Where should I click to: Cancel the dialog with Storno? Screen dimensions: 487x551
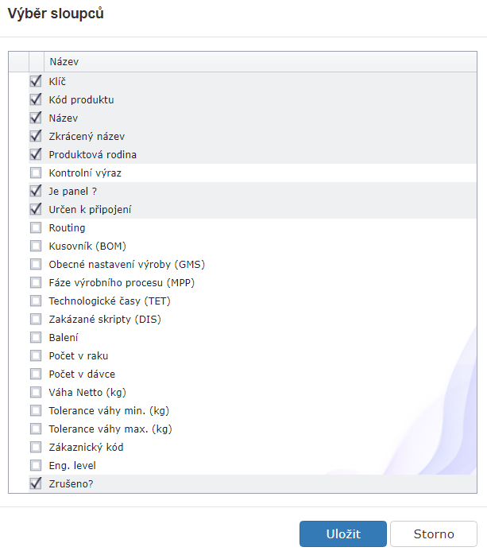434,534
